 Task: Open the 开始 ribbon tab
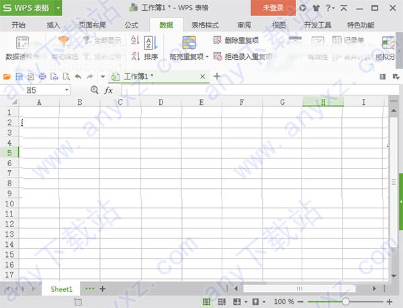pos(19,25)
